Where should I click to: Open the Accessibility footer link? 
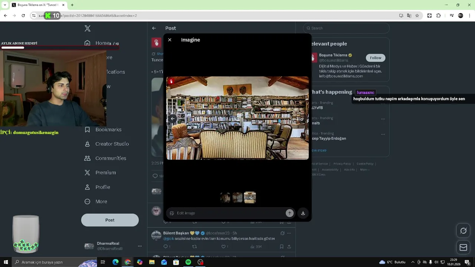330,169
